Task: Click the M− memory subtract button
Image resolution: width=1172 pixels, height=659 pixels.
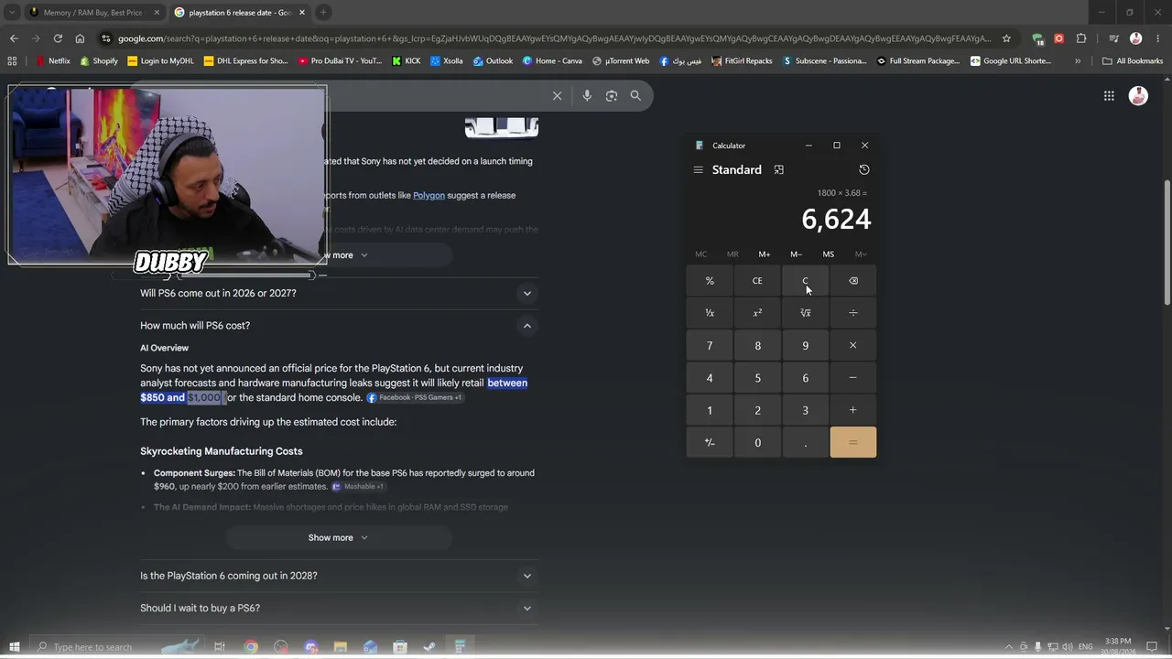Action: [x=797, y=254]
